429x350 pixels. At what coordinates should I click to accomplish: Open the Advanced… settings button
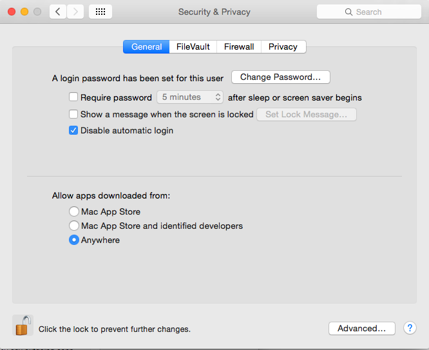[362, 328]
